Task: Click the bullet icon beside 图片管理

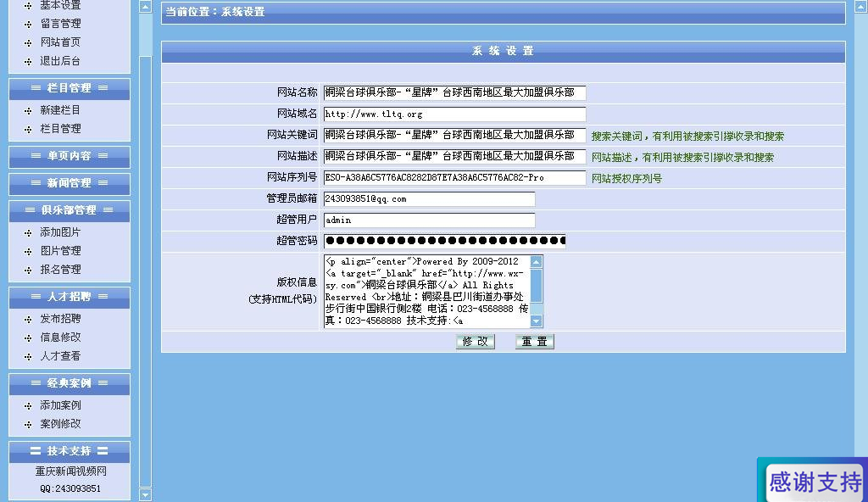Action: [28, 252]
